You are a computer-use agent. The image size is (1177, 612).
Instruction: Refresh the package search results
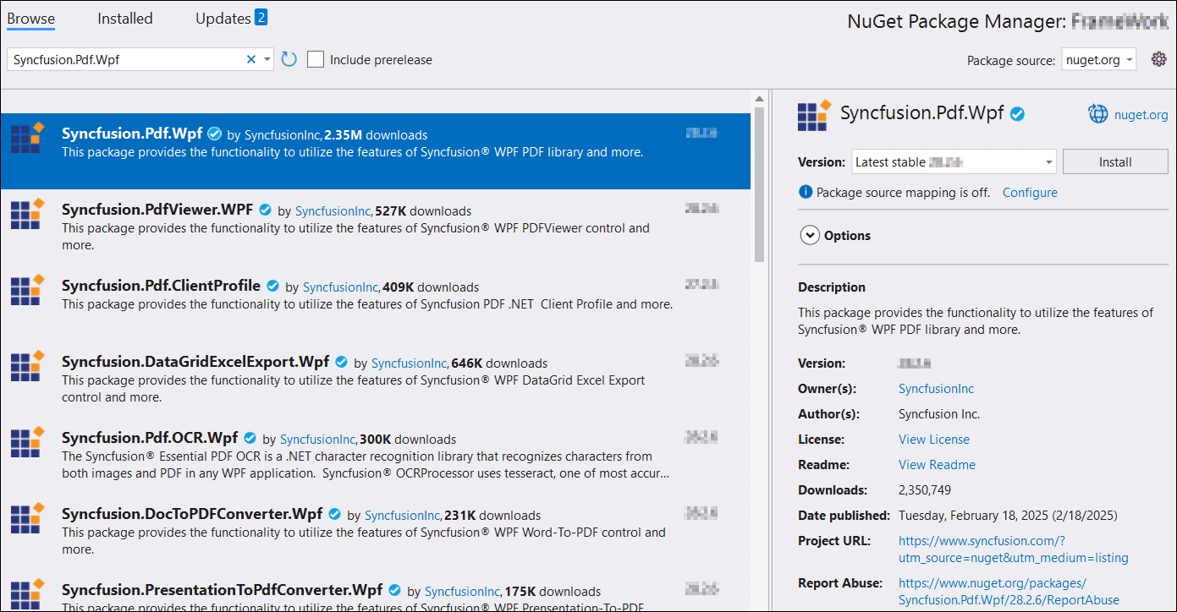tap(289, 59)
